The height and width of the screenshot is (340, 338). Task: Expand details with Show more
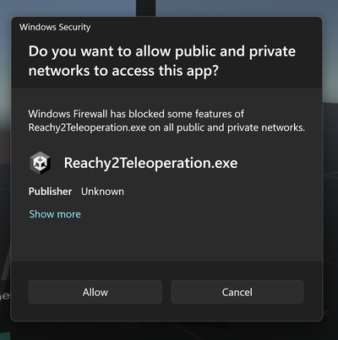(55, 214)
